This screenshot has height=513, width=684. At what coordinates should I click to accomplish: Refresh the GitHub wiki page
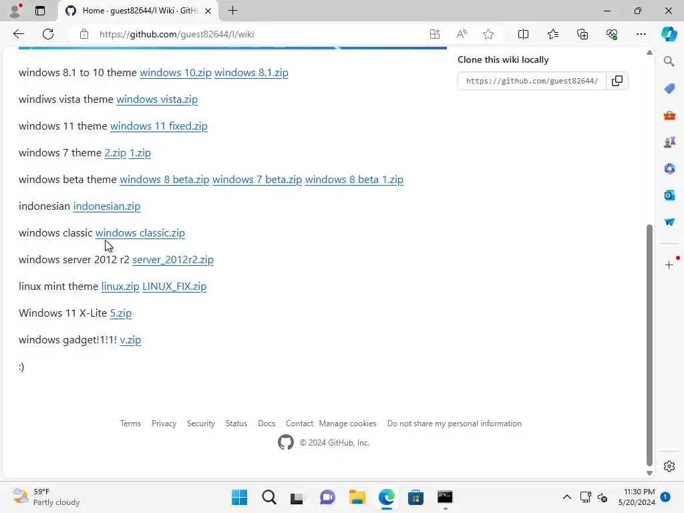coord(48,34)
